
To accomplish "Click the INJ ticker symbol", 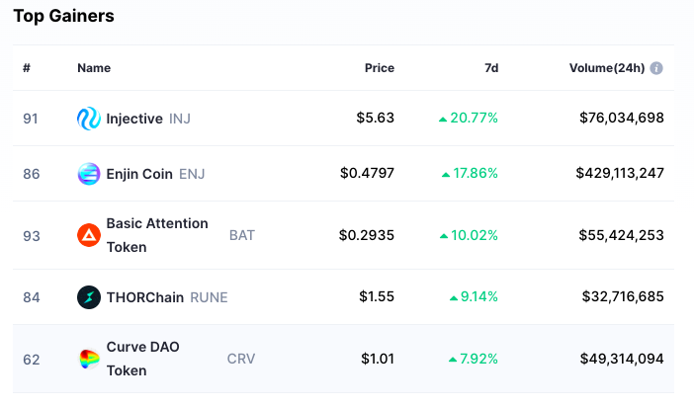I will pyautogui.click(x=180, y=119).
